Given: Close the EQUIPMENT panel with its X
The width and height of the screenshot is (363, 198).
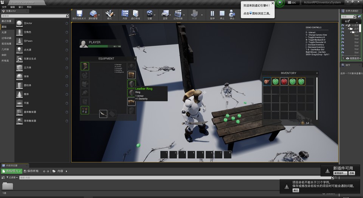Looking at the screenshot, I should click(135, 59).
